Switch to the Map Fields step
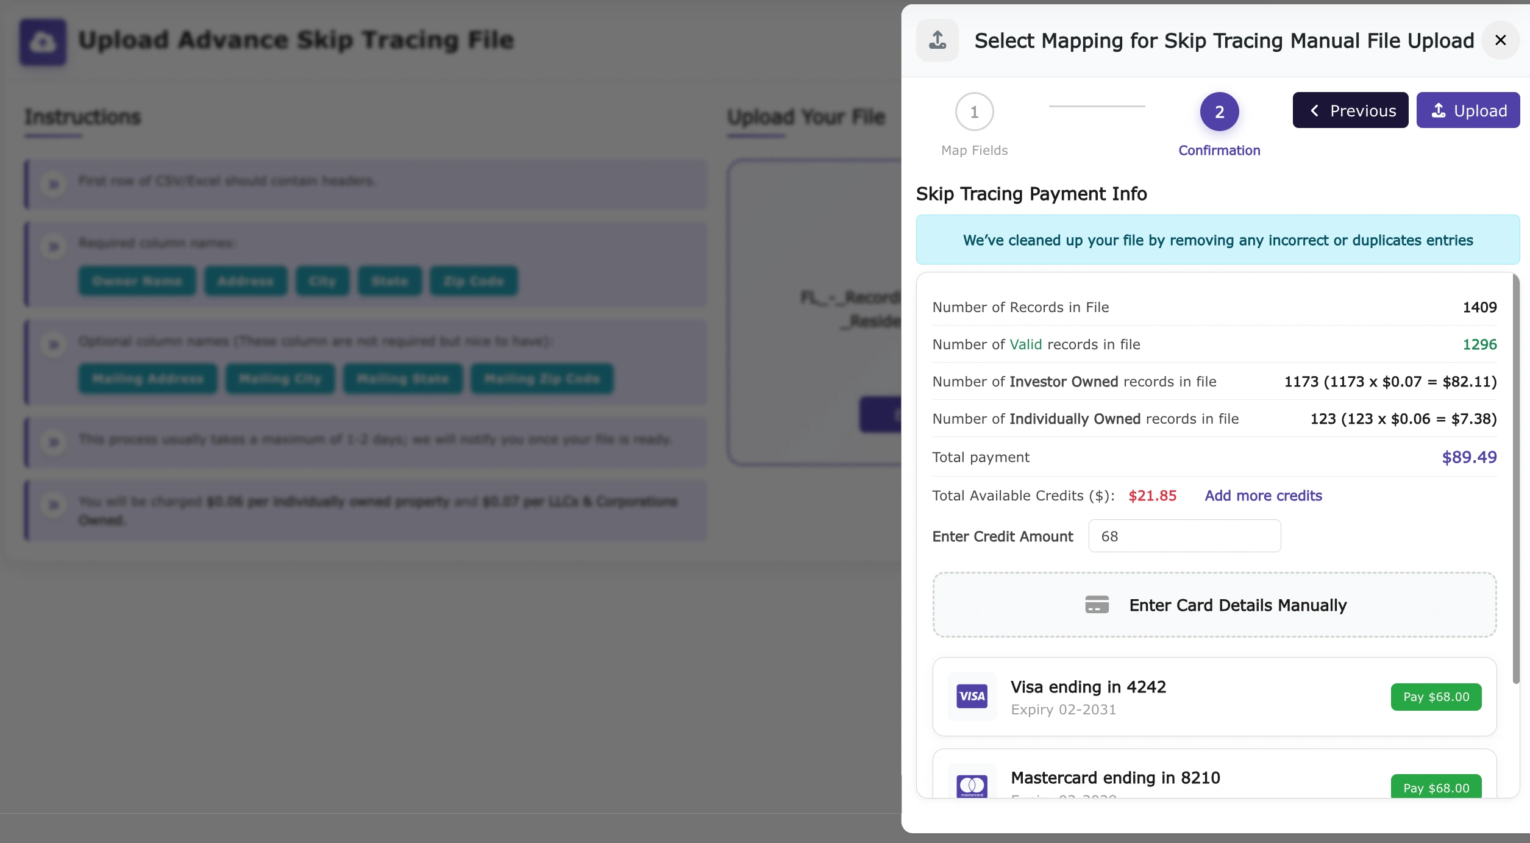This screenshot has width=1530, height=843. 973,112
